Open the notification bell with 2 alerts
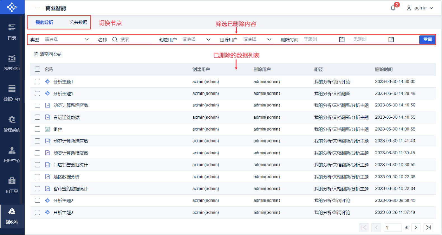Viewport: 442px width, 235px height. pyautogui.click(x=393, y=8)
